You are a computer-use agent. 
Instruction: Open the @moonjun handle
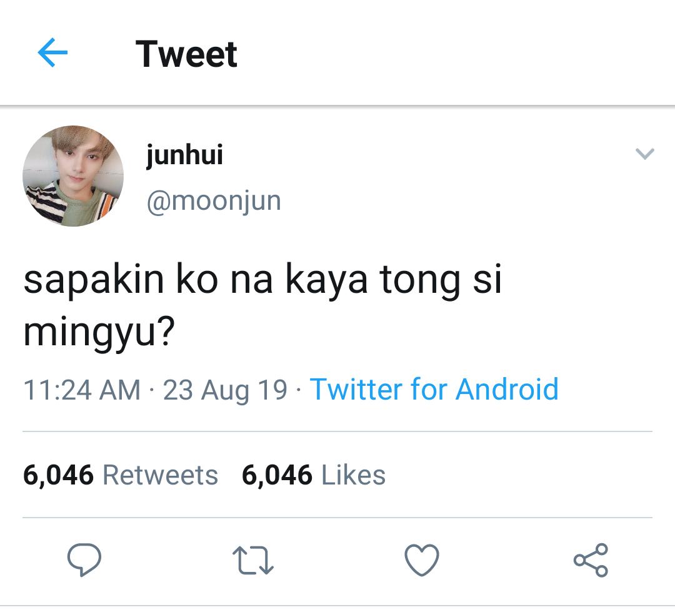click(214, 201)
